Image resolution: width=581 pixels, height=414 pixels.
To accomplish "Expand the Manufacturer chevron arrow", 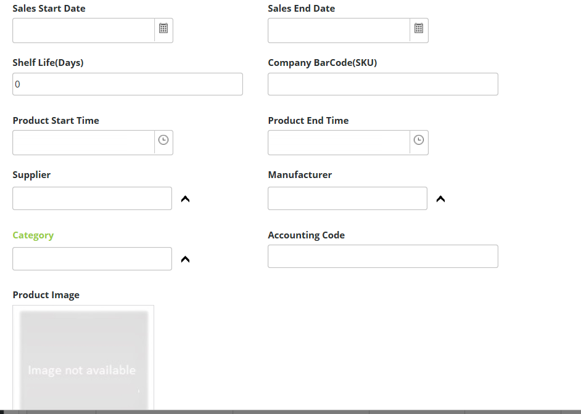I will pos(440,199).
